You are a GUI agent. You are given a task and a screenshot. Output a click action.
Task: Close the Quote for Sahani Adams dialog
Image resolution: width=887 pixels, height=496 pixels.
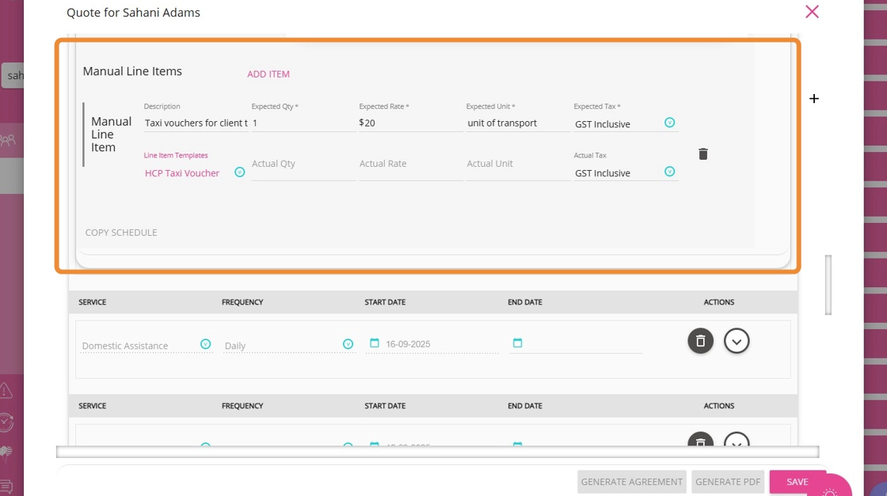(811, 12)
